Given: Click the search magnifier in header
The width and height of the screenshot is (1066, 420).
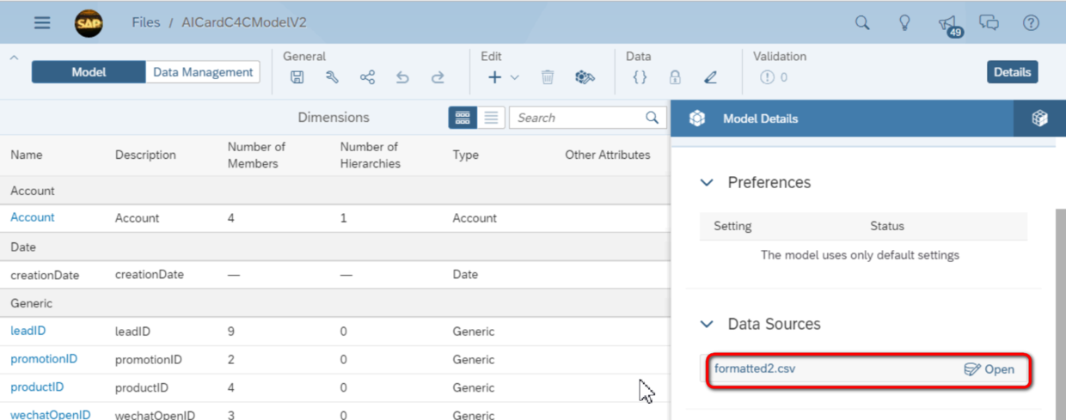Looking at the screenshot, I should (862, 23).
